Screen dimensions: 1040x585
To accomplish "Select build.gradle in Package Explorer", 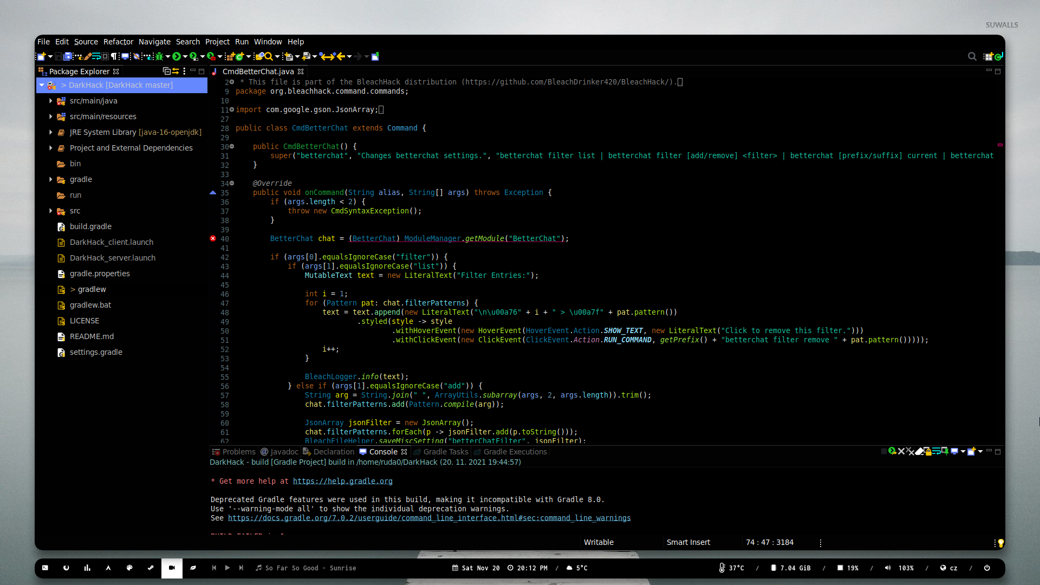I will pyautogui.click(x=90, y=226).
